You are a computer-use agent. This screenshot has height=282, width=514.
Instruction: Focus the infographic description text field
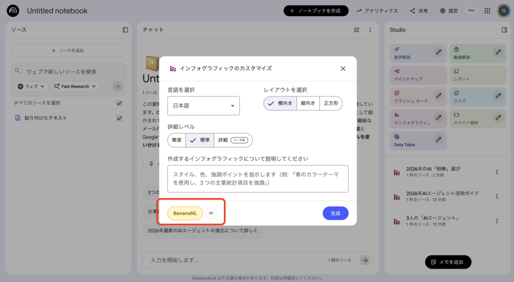(x=258, y=179)
